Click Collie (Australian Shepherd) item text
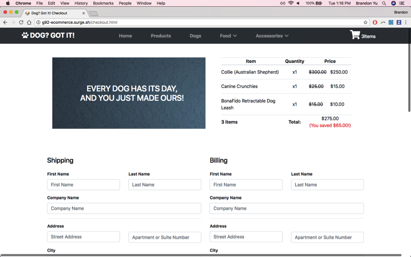Screen dimensions: 411x257 [x=250, y=72]
